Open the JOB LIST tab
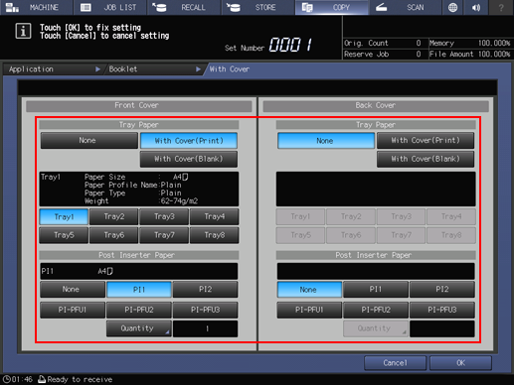Image resolution: width=514 pixels, height=385 pixels. pyautogui.click(x=109, y=7)
